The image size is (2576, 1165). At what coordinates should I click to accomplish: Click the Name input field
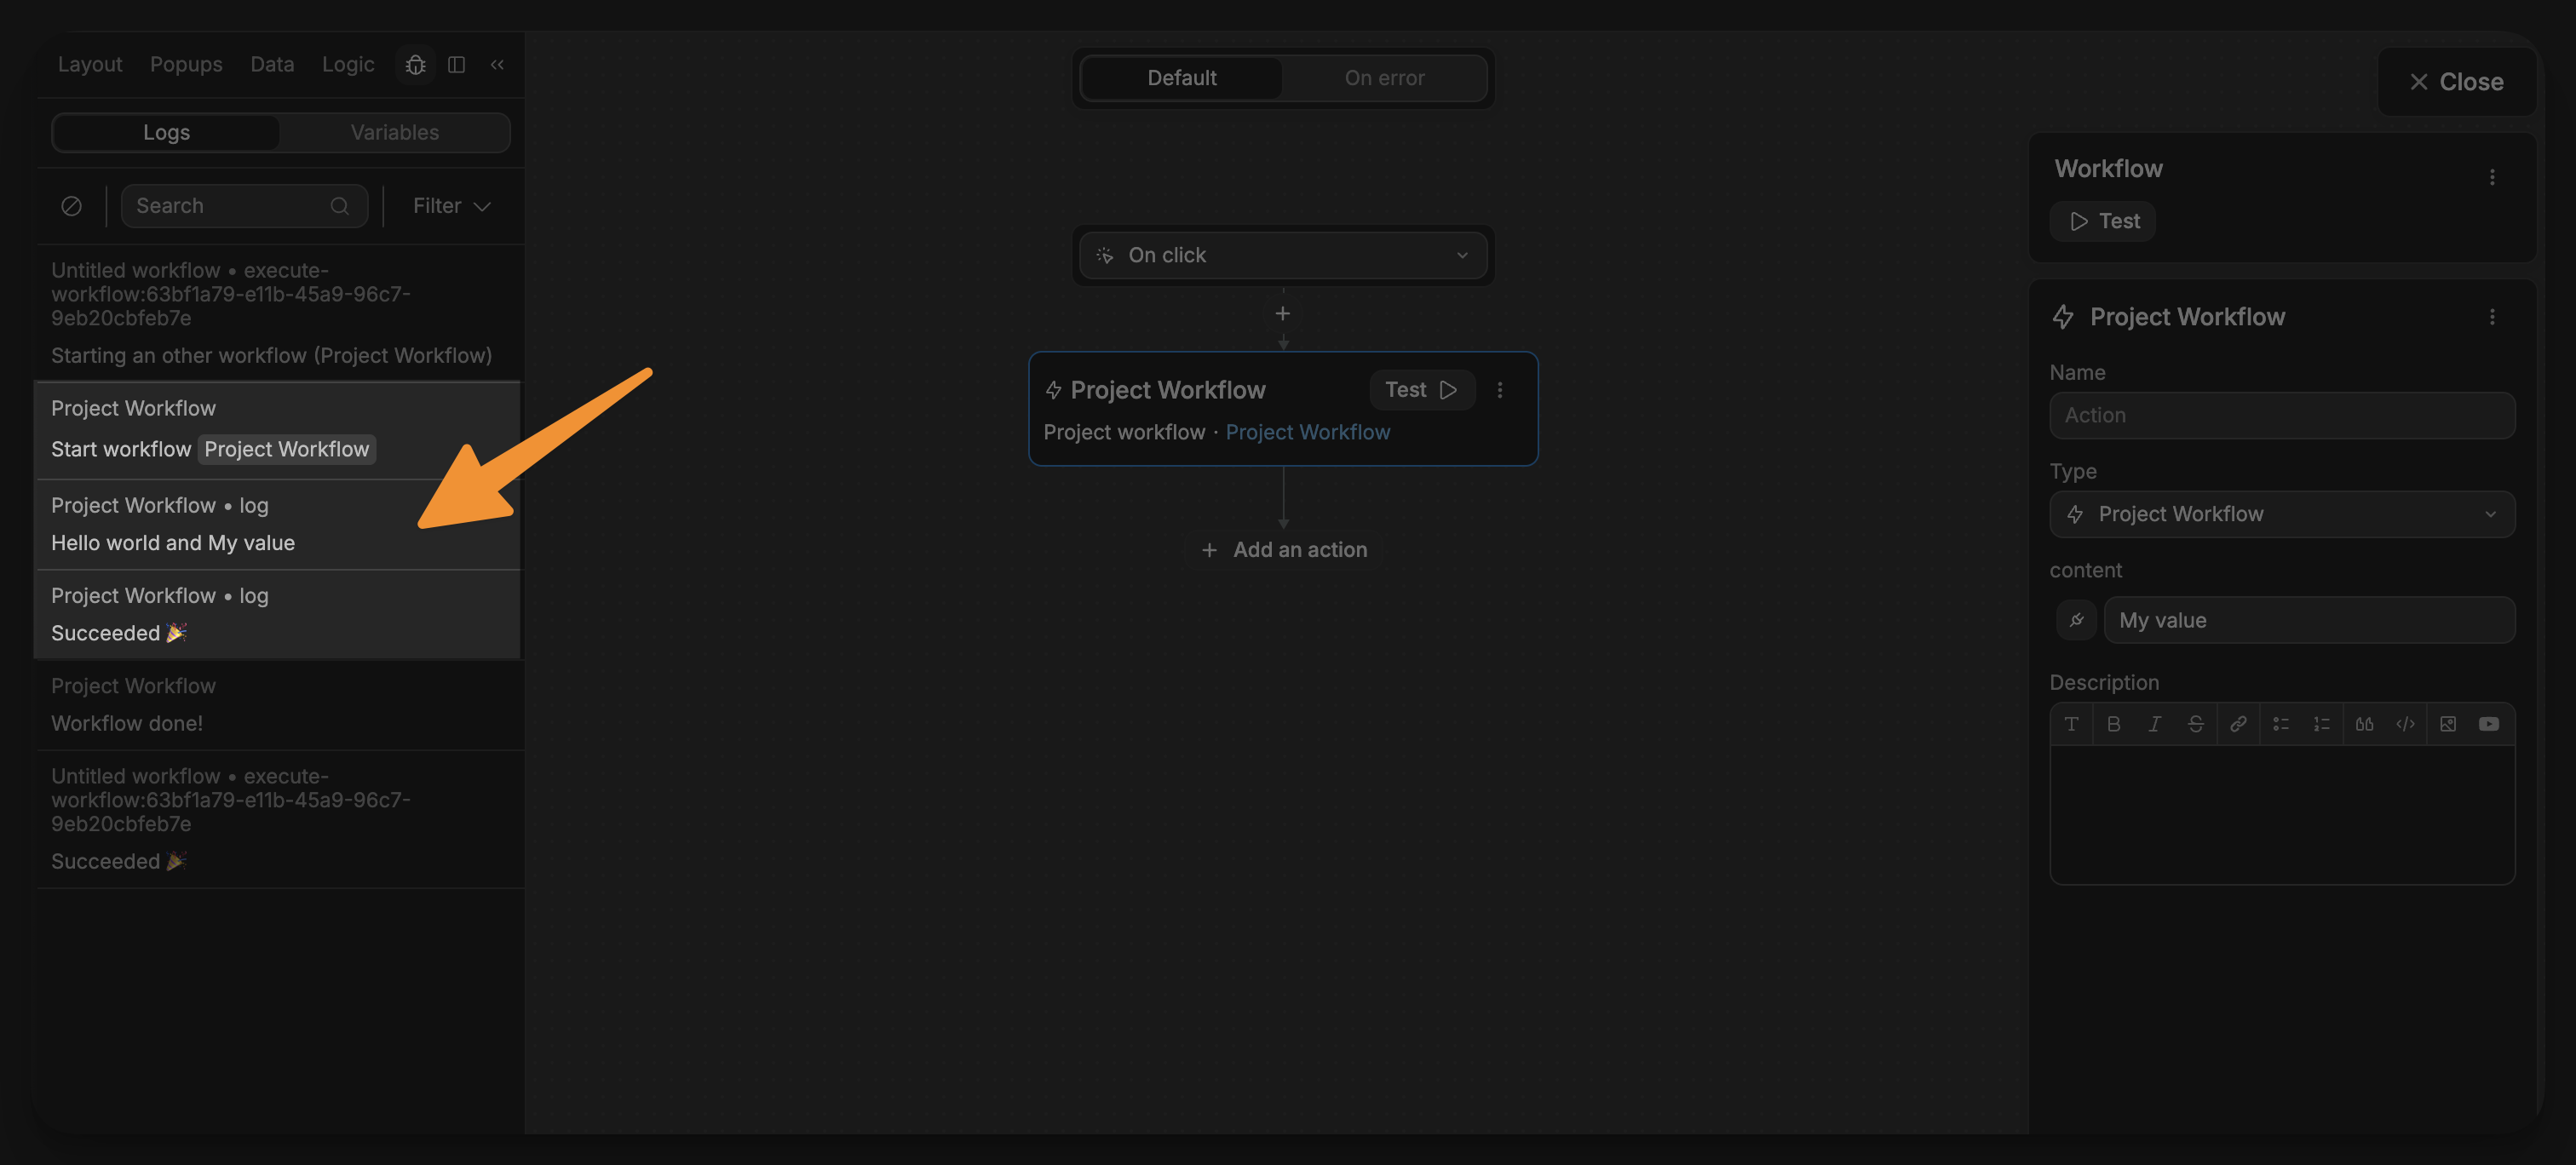coord(2281,415)
